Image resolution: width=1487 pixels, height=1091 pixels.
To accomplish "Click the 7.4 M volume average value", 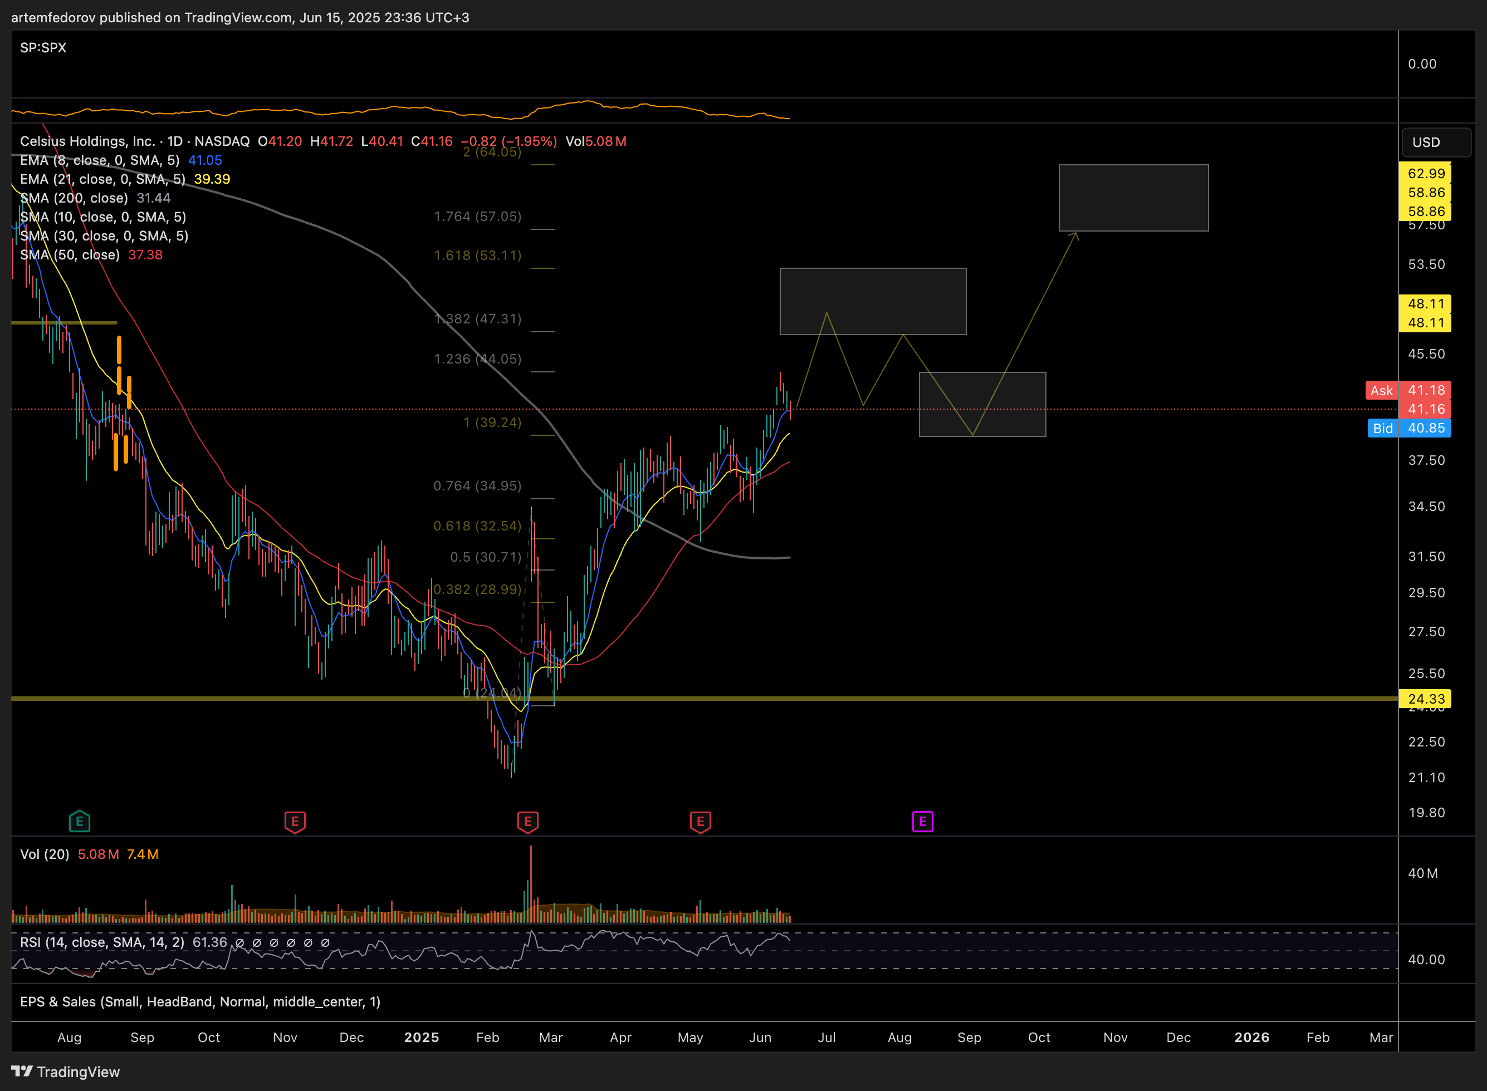I will (143, 854).
